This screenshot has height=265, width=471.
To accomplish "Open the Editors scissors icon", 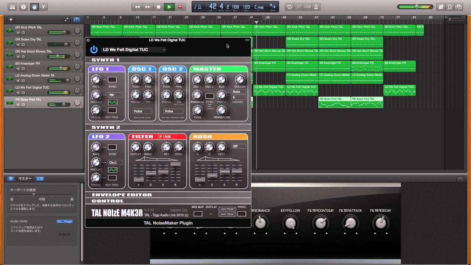I will 44,7.
